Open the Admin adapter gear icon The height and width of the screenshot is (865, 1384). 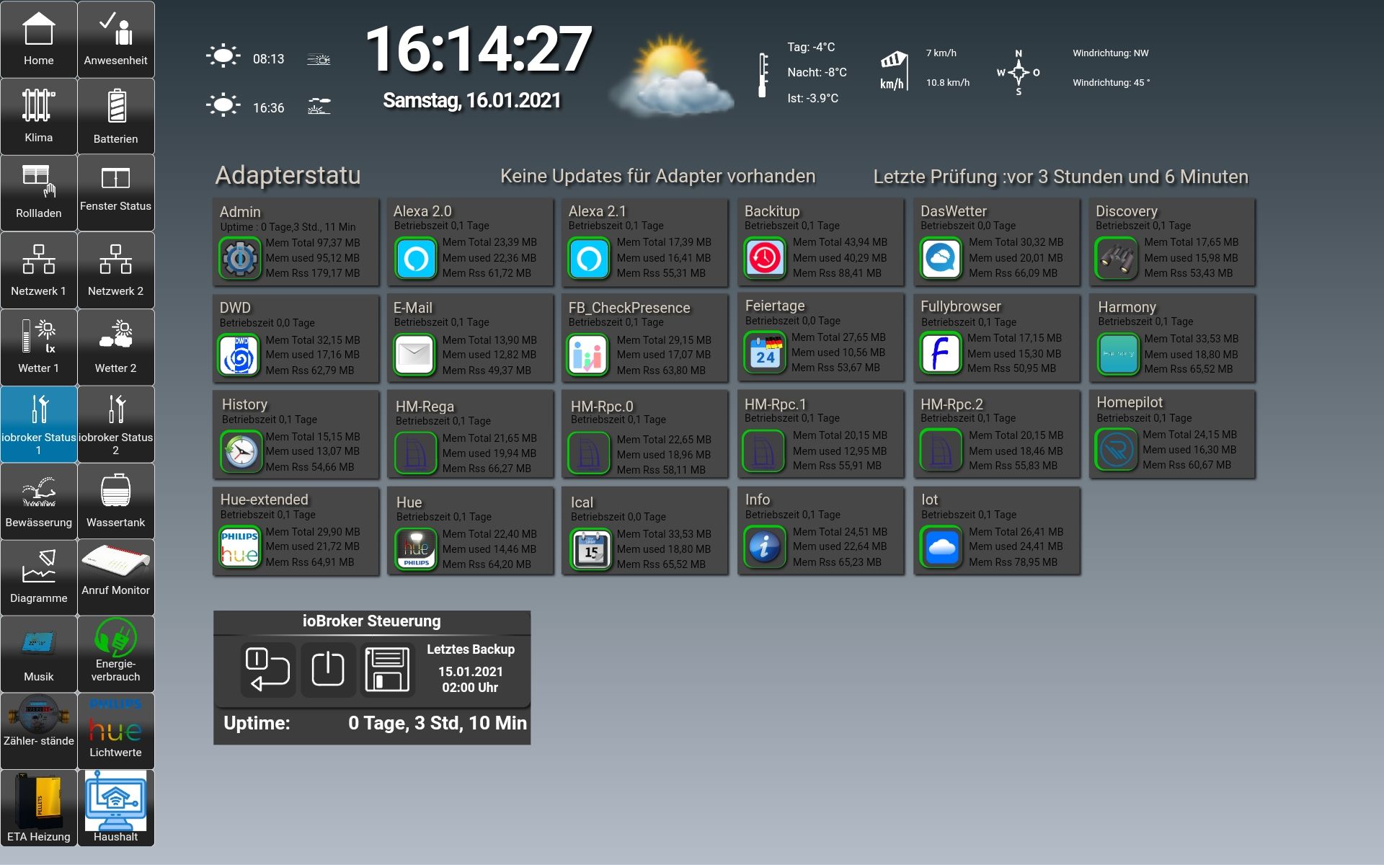click(240, 258)
